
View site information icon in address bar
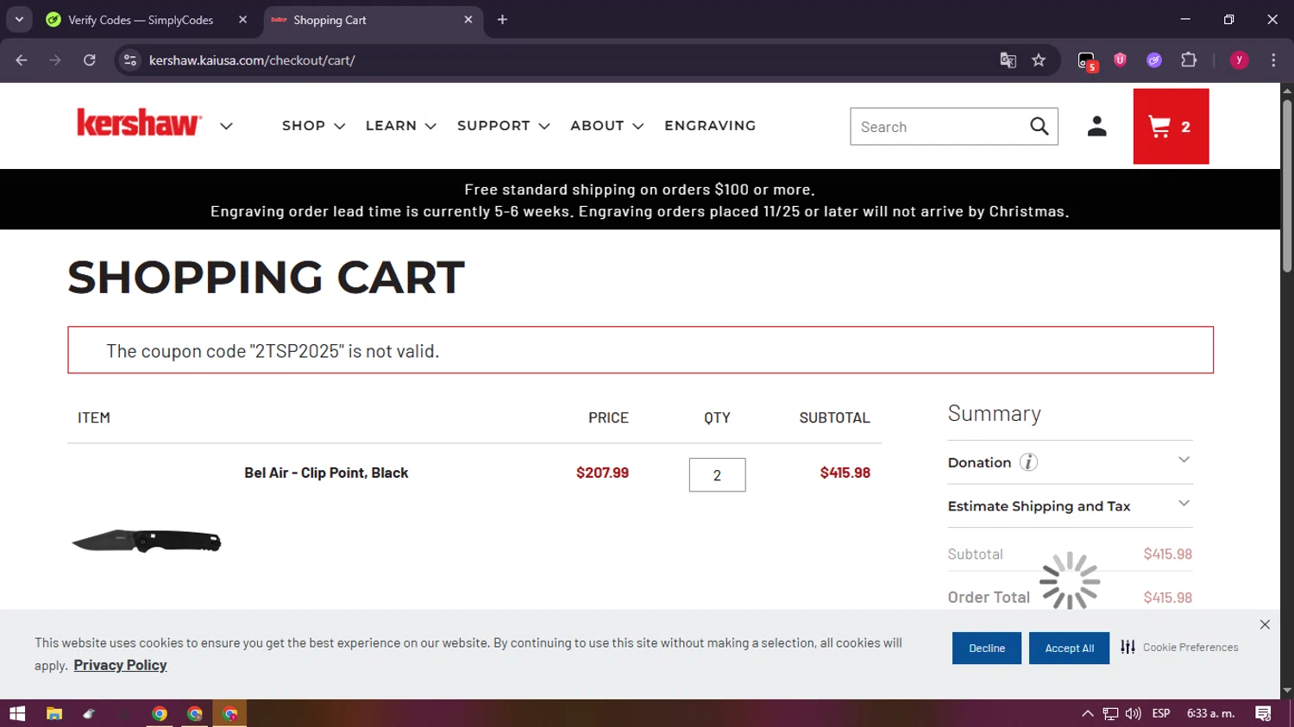point(130,60)
